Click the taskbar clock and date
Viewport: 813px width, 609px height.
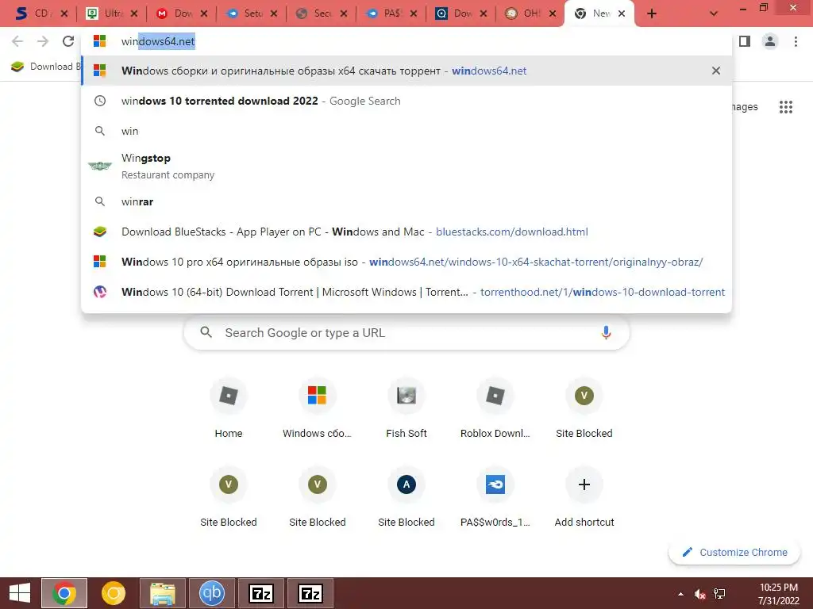pyautogui.click(x=778, y=594)
